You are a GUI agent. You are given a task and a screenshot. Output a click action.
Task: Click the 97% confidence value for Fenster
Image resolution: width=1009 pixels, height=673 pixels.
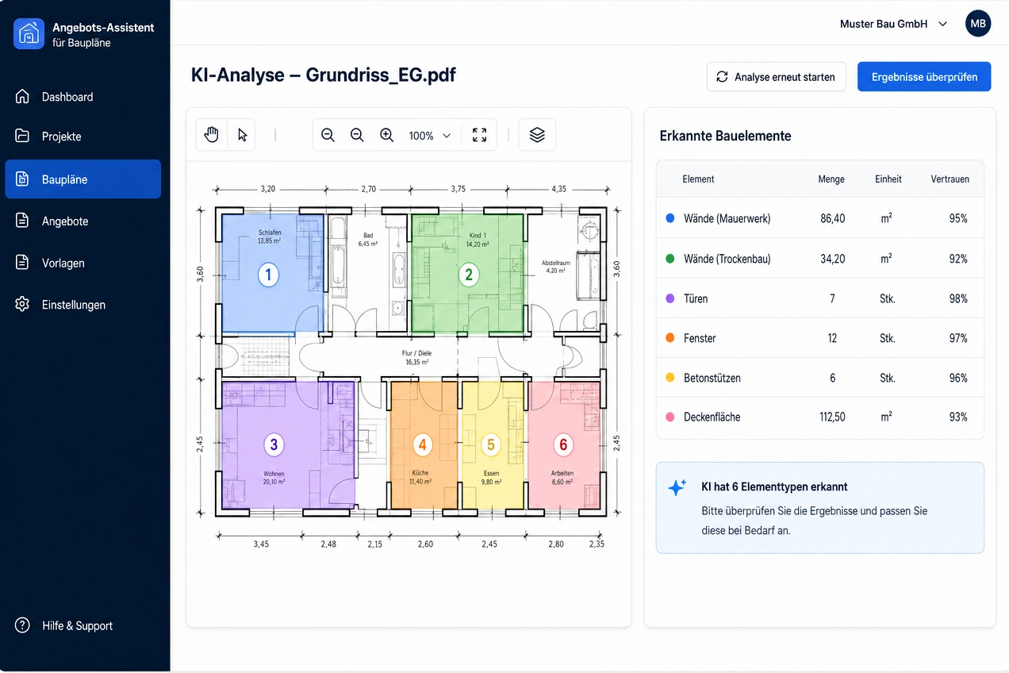click(958, 338)
